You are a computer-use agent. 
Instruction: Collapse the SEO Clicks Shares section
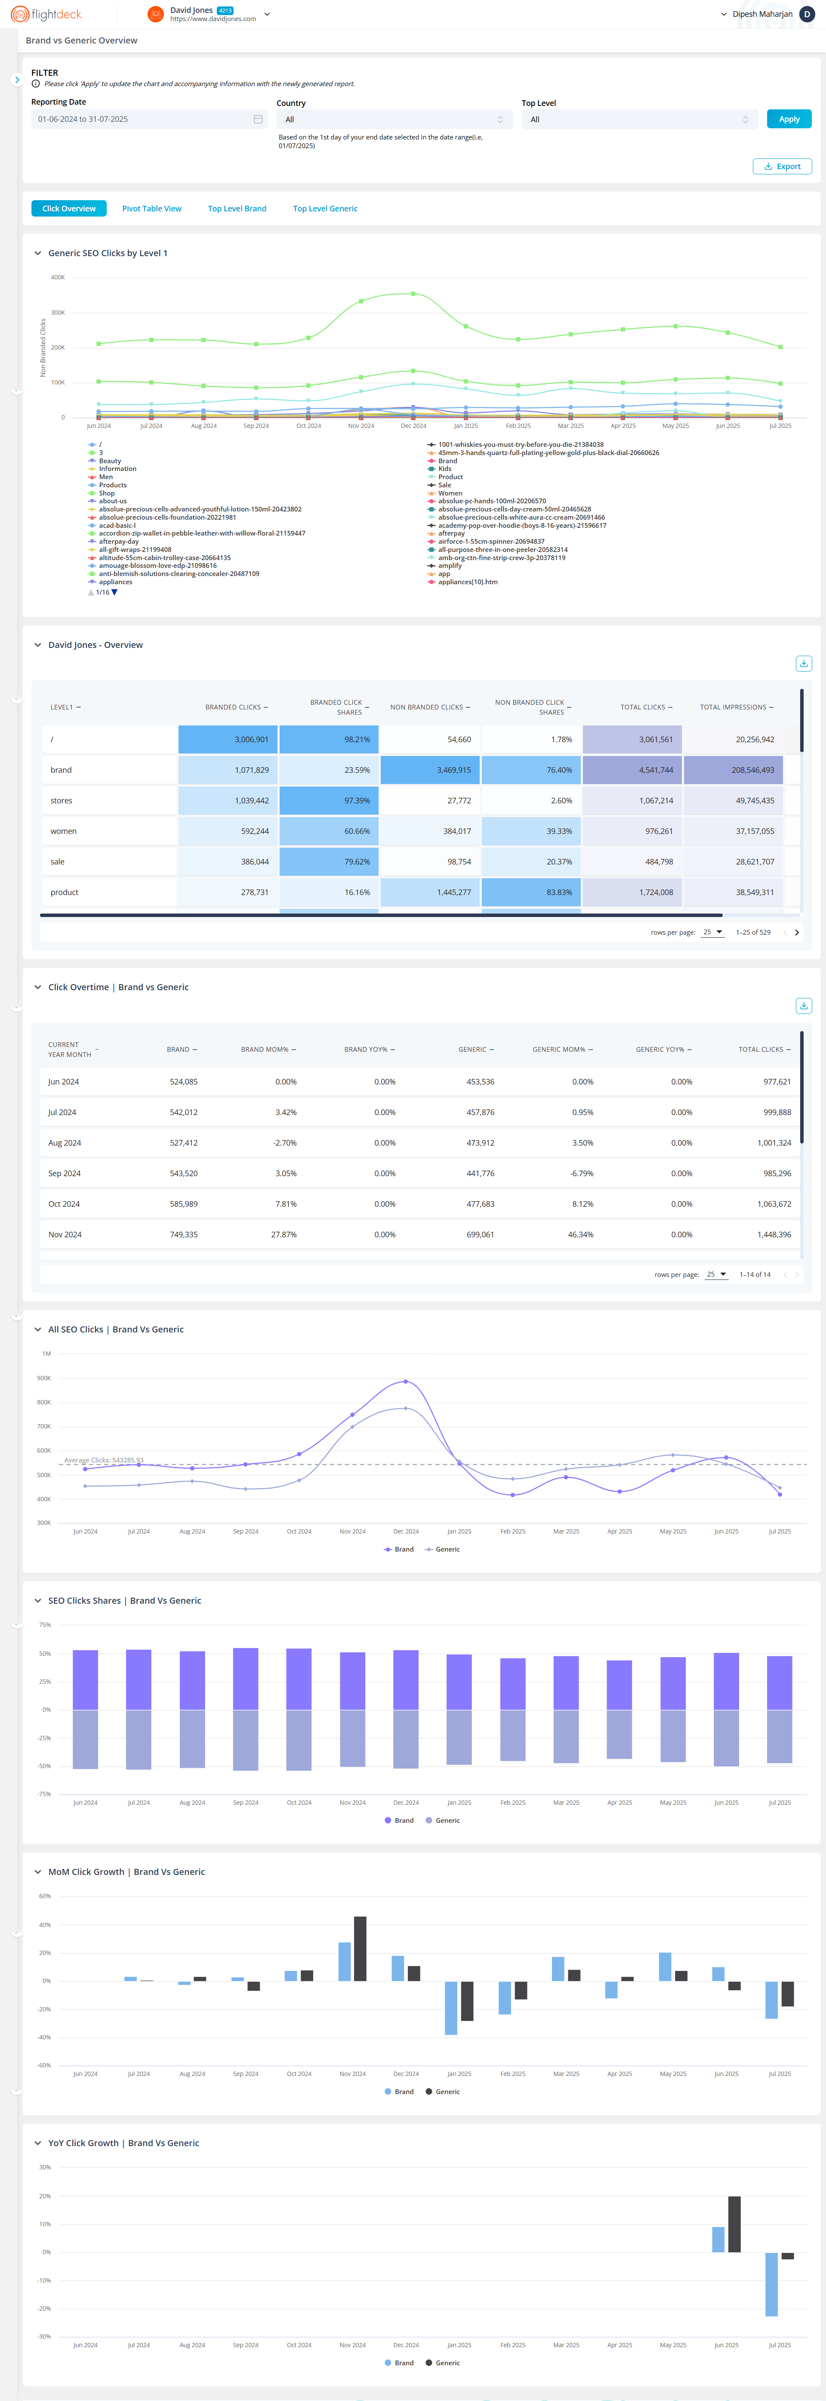[38, 1600]
